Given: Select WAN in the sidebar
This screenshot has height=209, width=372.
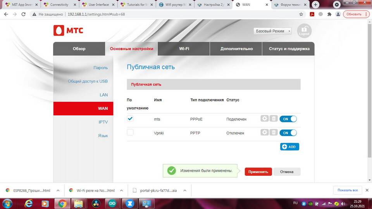Looking at the screenshot, I should pos(83,108).
